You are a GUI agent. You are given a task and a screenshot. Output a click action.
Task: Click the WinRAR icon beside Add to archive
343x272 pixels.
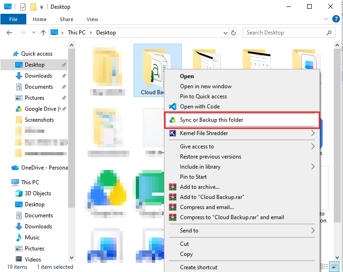pos(173,187)
